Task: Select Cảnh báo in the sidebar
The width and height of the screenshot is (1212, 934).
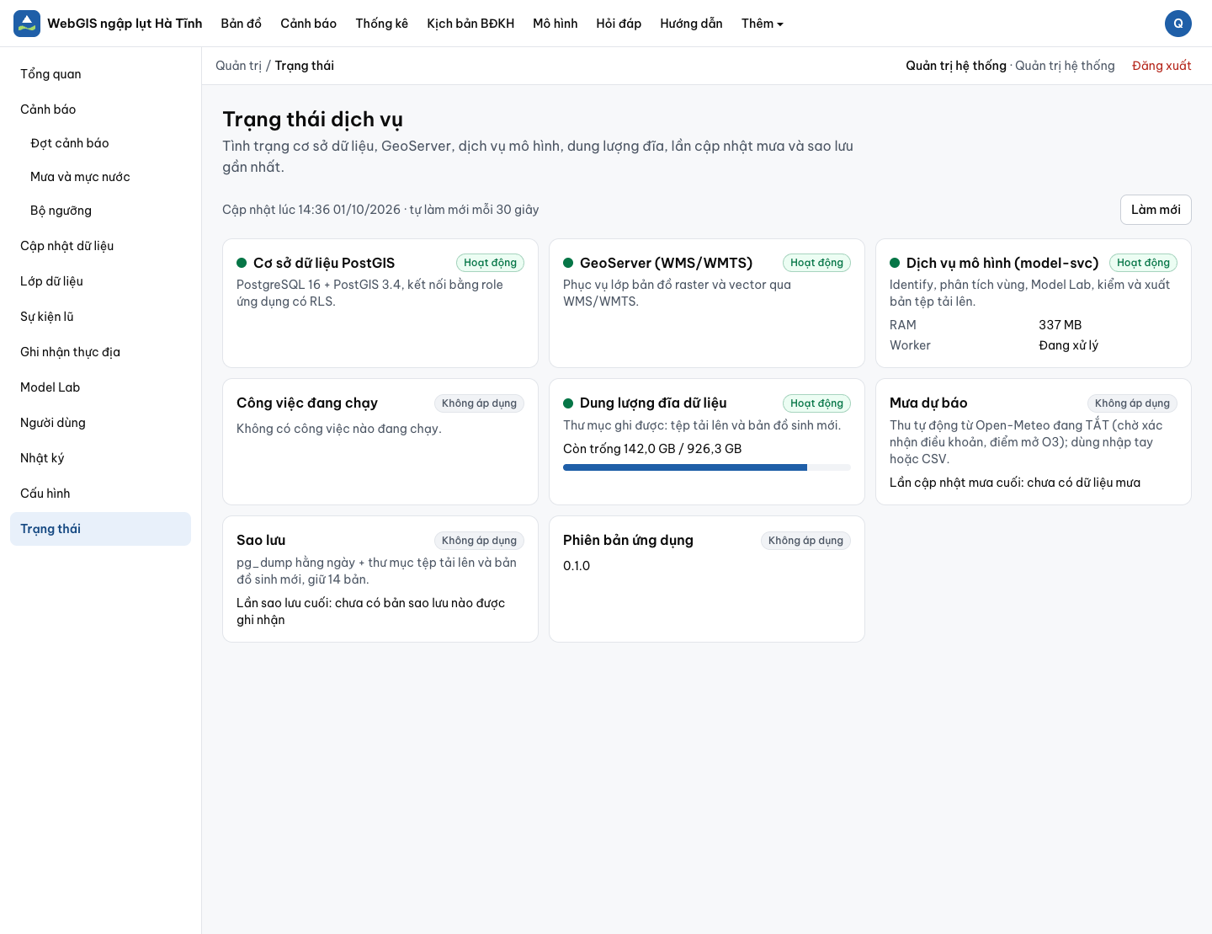Action: click(101, 109)
